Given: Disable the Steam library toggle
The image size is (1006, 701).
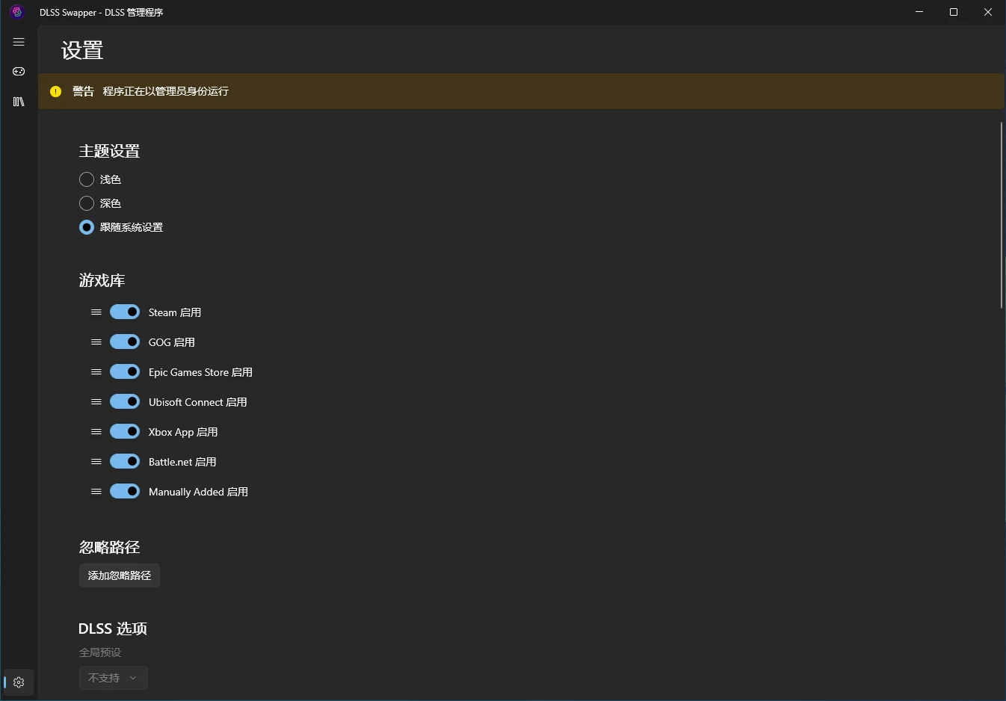Looking at the screenshot, I should click(x=125, y=312).
